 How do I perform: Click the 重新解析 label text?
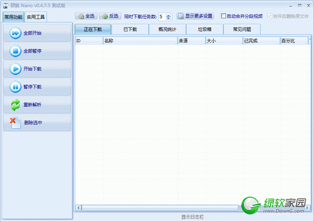point(32,105)
